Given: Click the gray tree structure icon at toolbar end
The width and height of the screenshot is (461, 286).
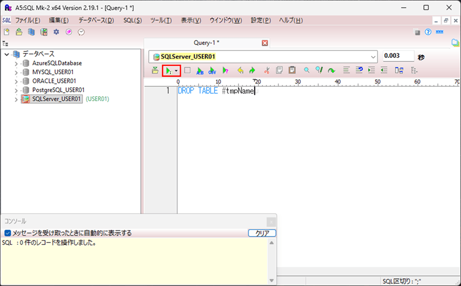Looking at the screenshot, I should coord(414,71).
